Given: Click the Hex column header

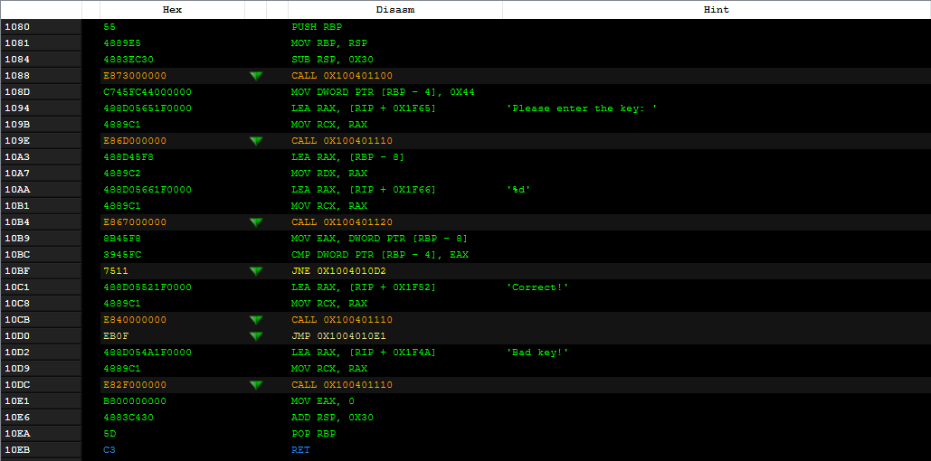Looking at the screenshot, I should (x=172, y=9).
